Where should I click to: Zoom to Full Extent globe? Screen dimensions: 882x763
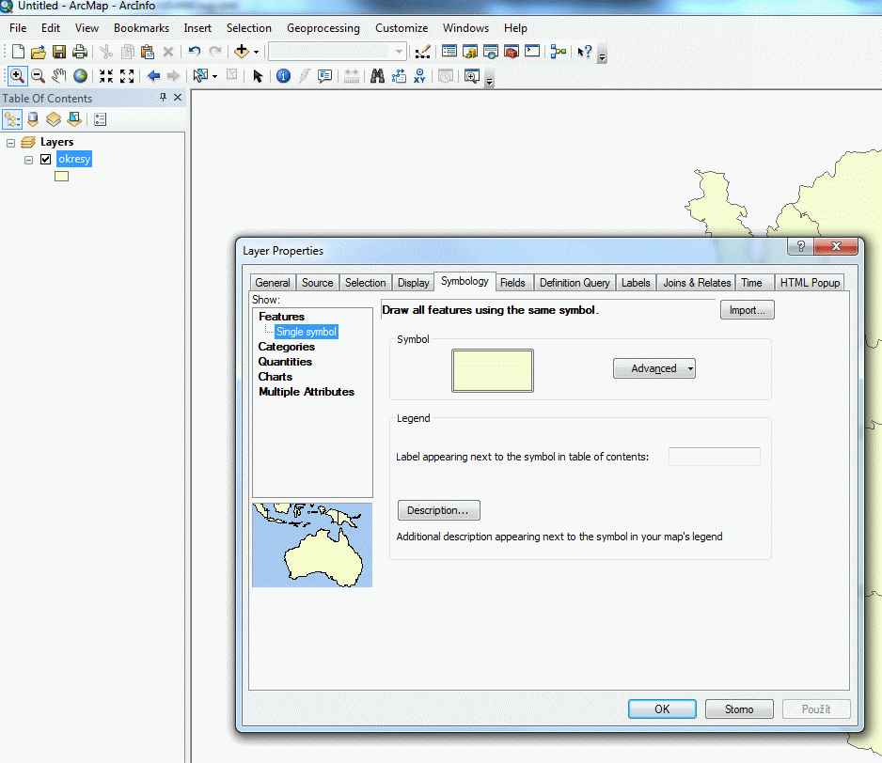[81, 75]
